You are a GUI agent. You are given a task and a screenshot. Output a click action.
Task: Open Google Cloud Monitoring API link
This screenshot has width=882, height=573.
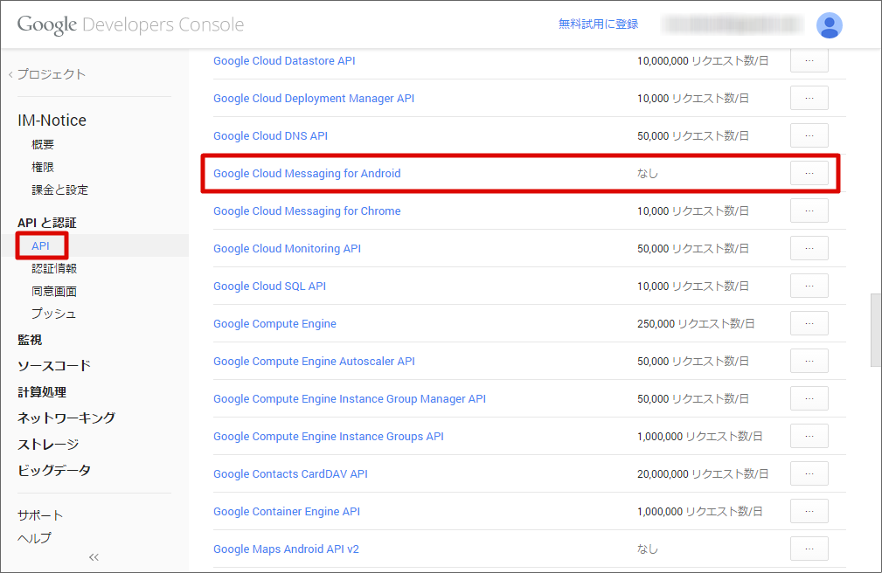point(287,249)
